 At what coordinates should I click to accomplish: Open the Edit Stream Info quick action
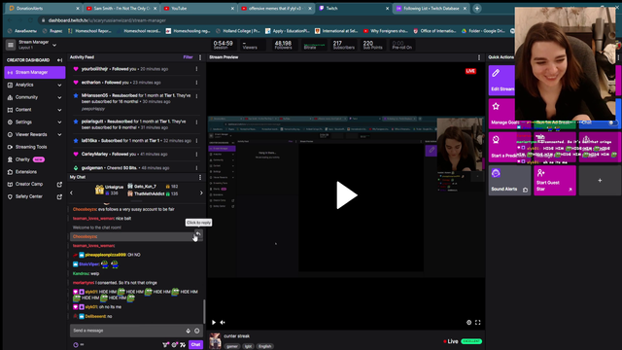click(501, 81)
